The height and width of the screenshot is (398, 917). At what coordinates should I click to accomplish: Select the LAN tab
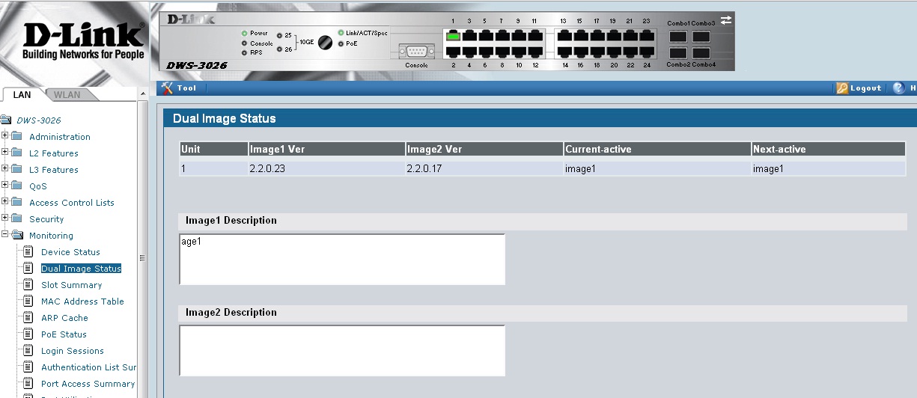(22, 95)
